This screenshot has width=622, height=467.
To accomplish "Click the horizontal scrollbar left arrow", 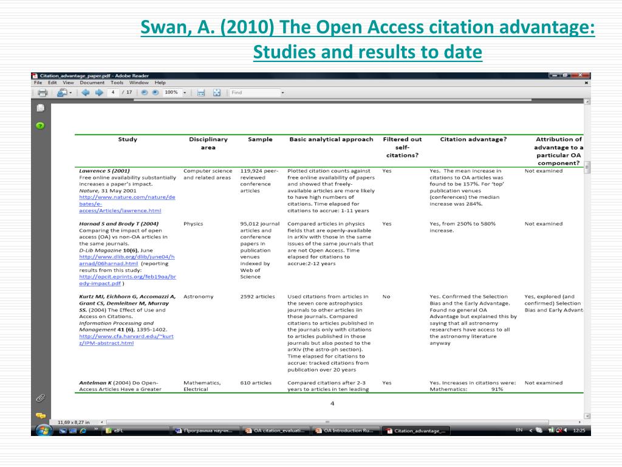I will [x=102, y=422].
